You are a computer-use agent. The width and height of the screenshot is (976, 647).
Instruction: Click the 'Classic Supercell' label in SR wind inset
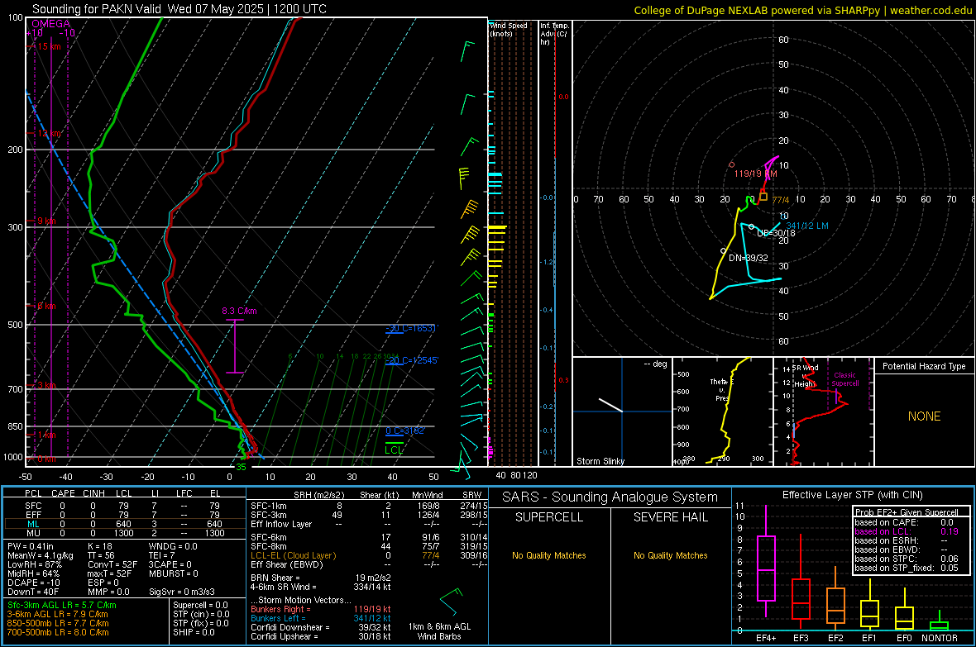844,379
